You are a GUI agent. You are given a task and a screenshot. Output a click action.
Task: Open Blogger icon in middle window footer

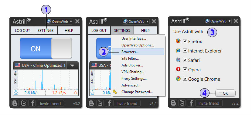pyautogui.click(x=91, y=103)
